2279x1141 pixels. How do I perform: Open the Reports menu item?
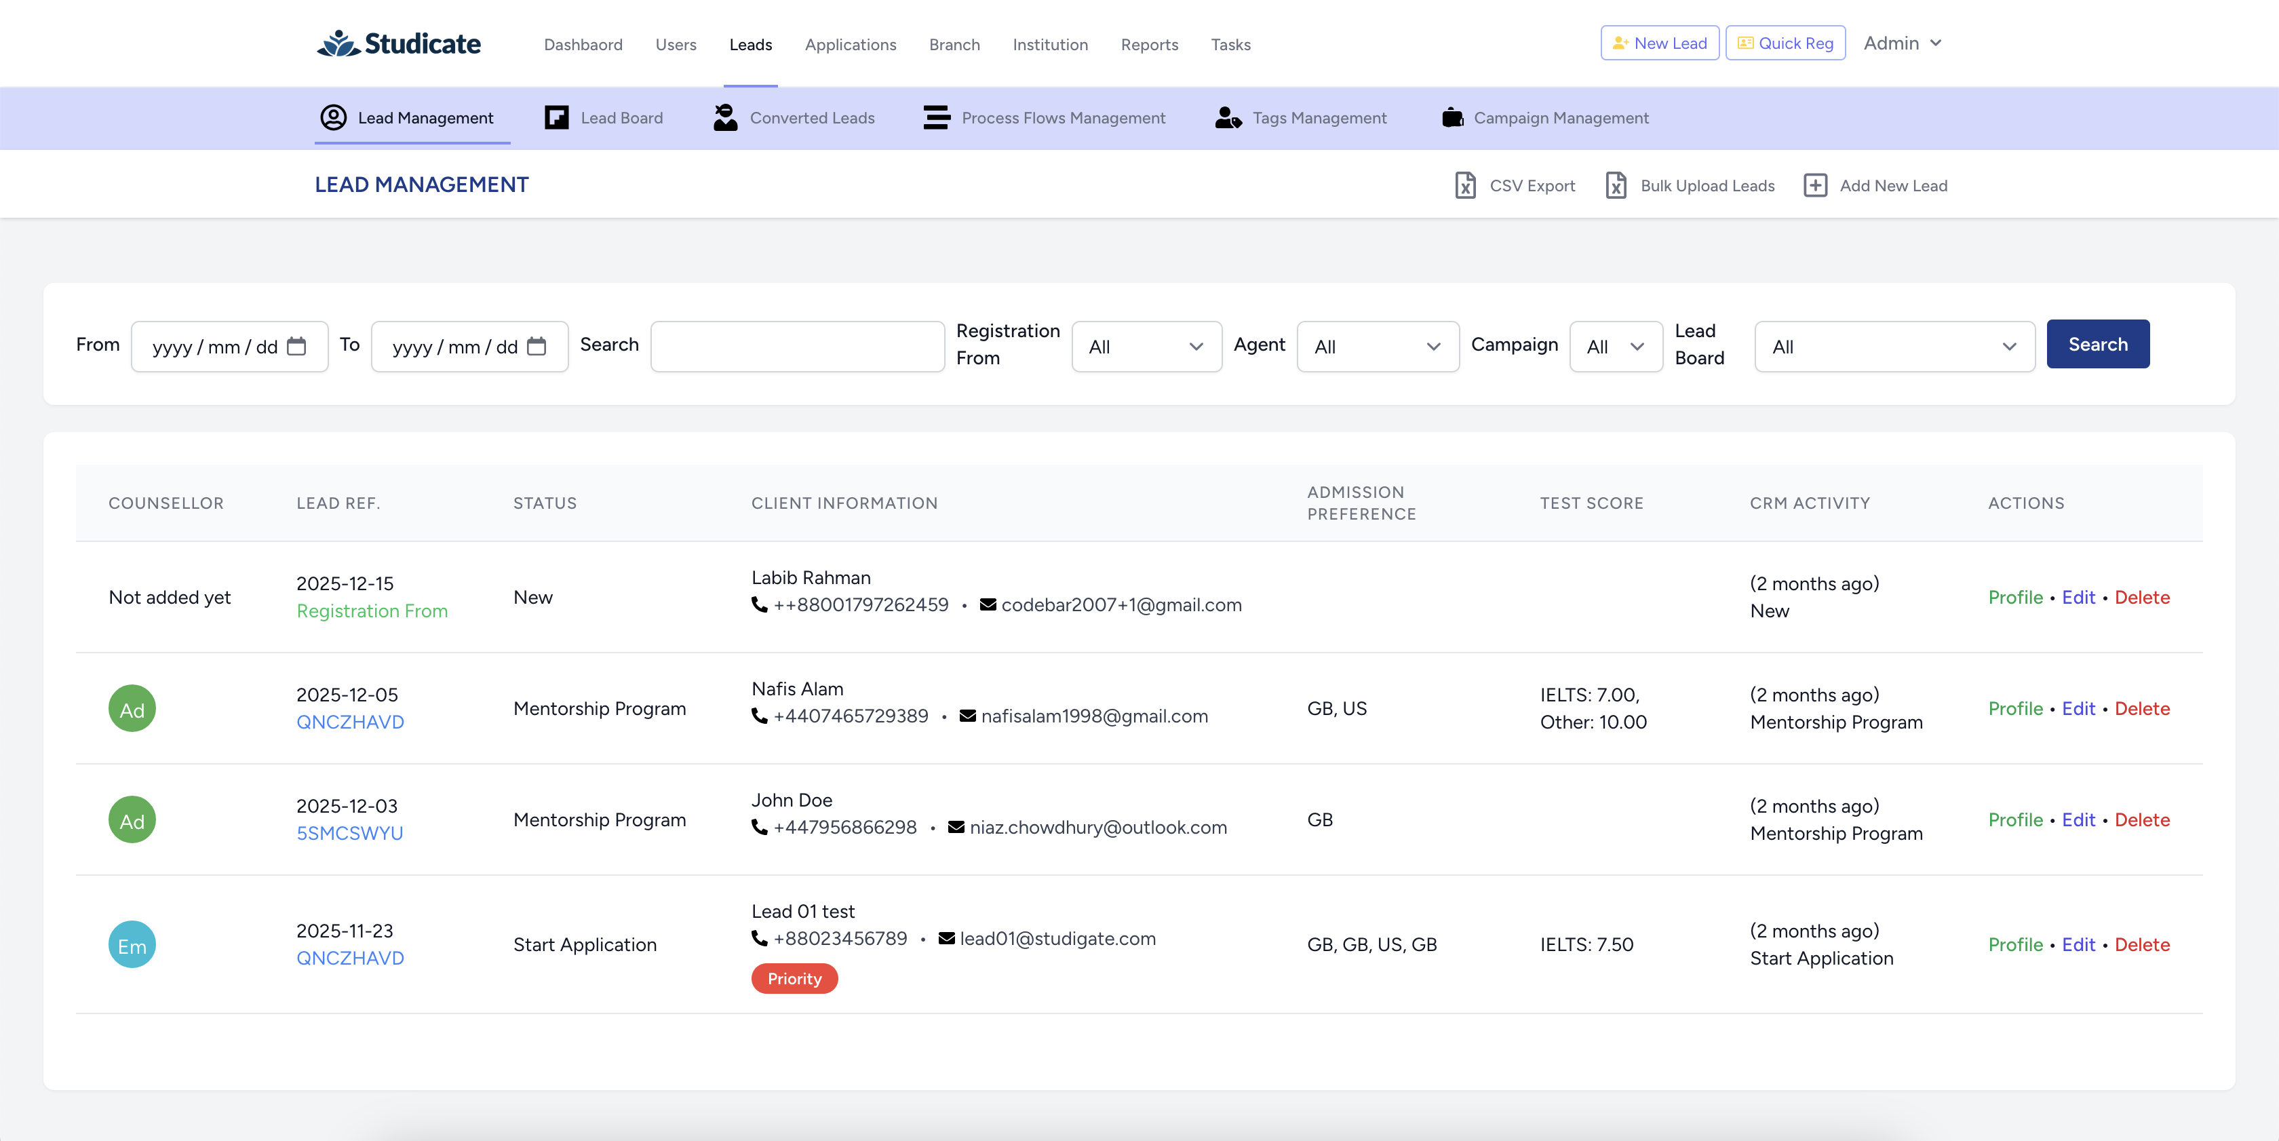tap(1148, 44)
